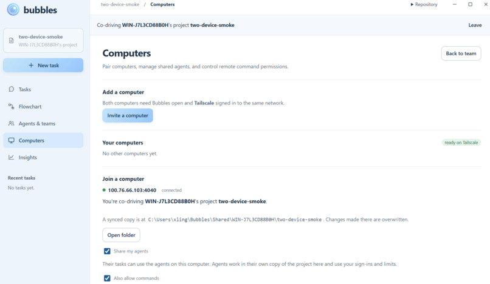Go to Agents & teams
The image size is (490, 284).
pos(43,123)
